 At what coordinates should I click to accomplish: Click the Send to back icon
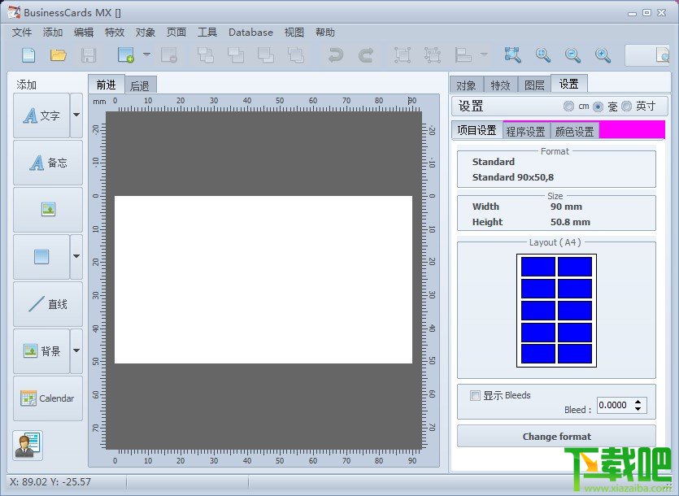tap(296, 55)
